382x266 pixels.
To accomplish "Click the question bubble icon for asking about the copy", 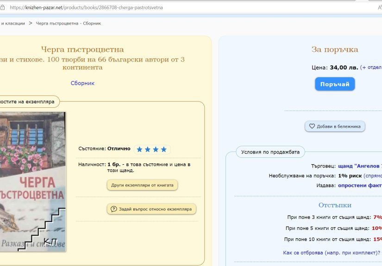I will point(113,209).
